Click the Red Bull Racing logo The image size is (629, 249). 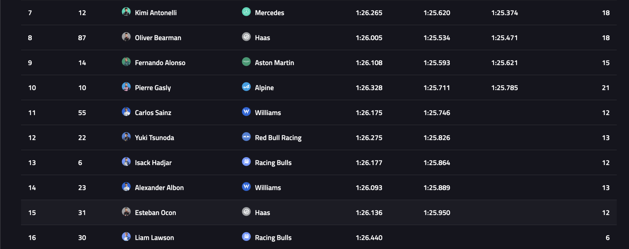(x=246, y=137)
